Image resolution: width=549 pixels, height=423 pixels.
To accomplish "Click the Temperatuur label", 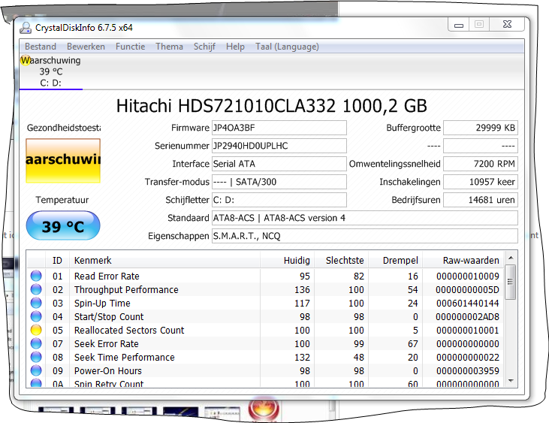I will pyautogui.click(x=62, y=200).
